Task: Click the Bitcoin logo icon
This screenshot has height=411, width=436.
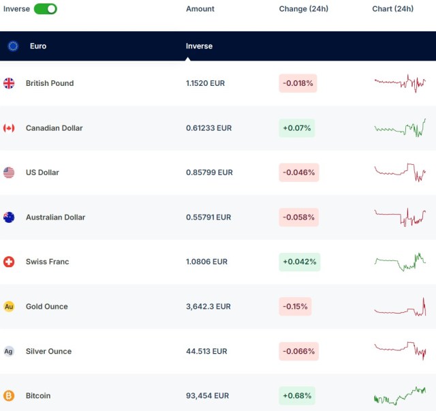Action: pos(9,395)
